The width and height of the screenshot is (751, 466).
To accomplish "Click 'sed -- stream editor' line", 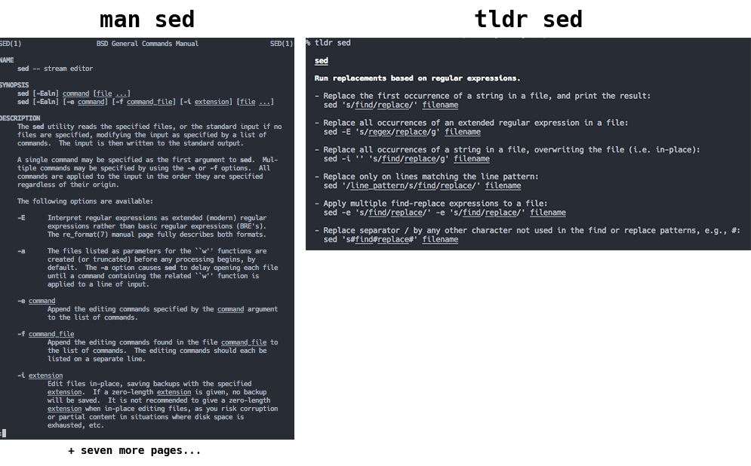I will point(55,69).
